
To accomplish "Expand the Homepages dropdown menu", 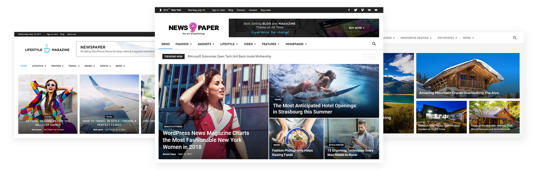I will tap(296, 44).
